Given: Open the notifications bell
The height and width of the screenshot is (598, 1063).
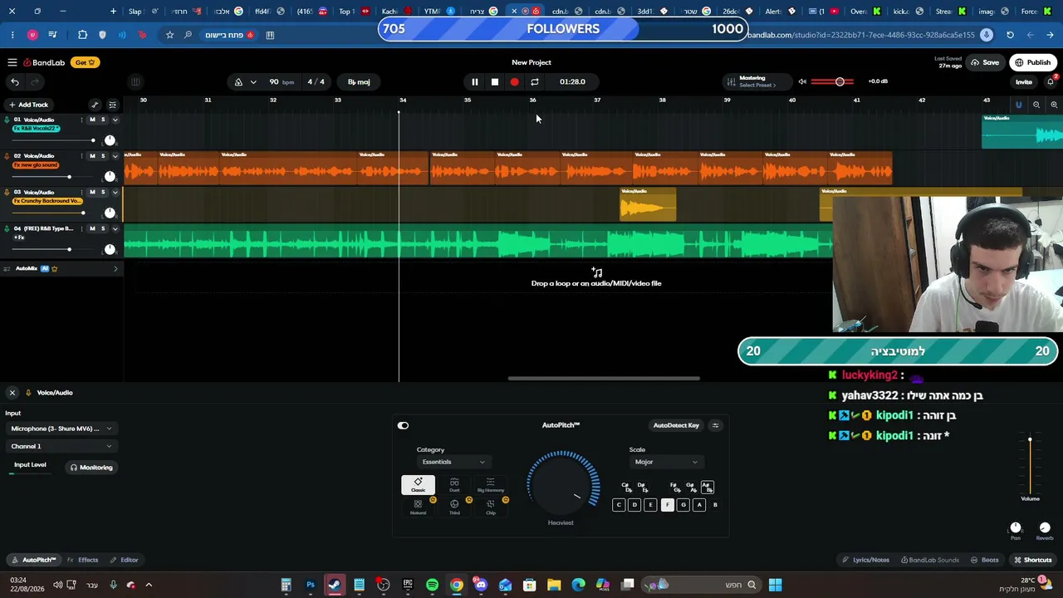Looking at the screenshot, I should 1051,81.
